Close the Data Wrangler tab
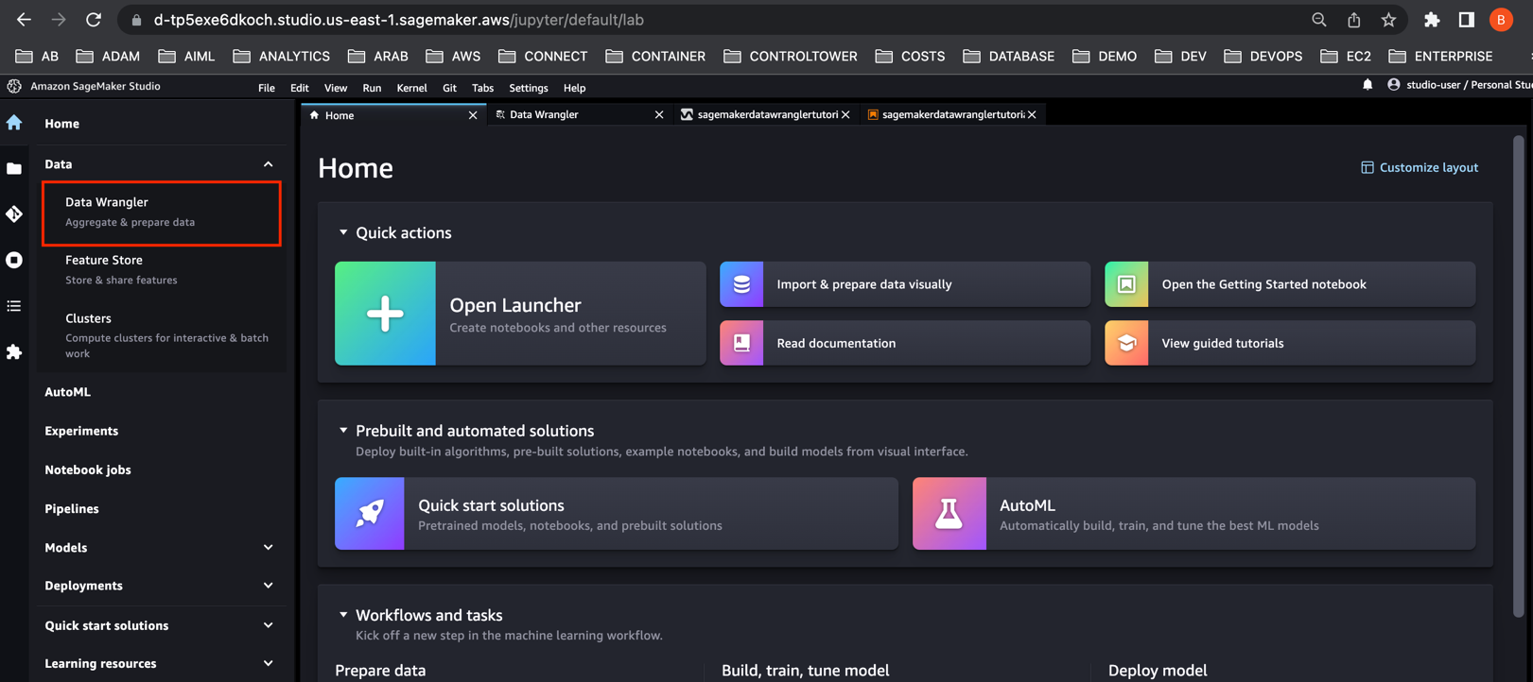Image resolution: width=1533 pixels, height=682 pixels. point(659,114)
